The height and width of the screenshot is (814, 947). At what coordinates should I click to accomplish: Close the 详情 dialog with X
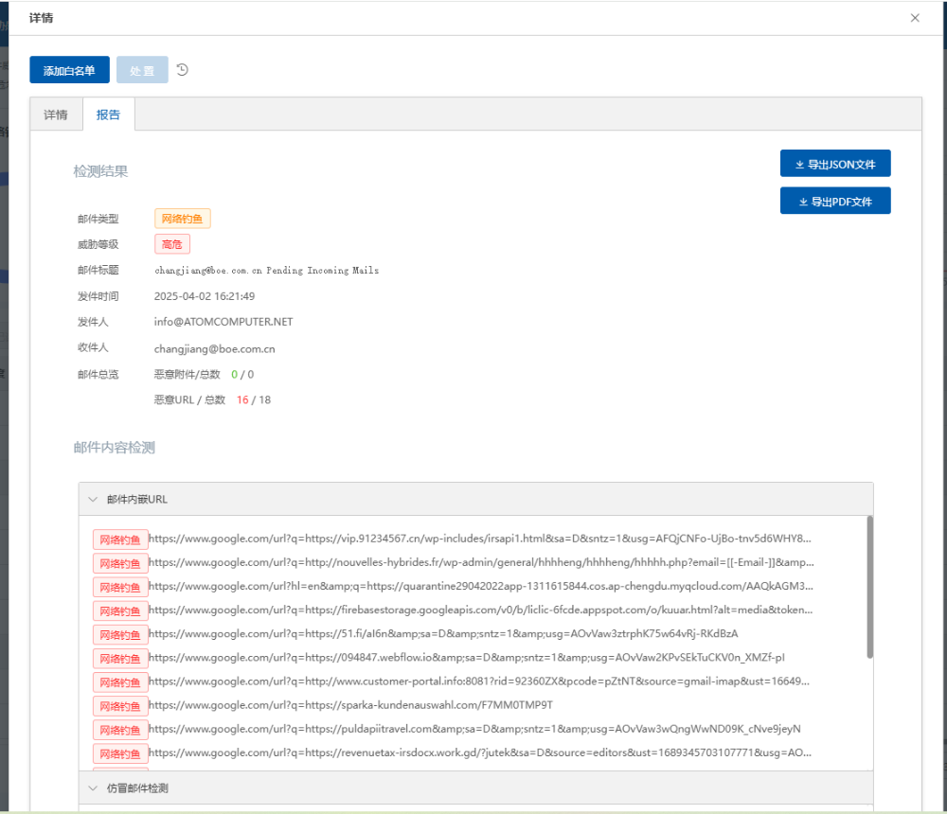(915, 18)
